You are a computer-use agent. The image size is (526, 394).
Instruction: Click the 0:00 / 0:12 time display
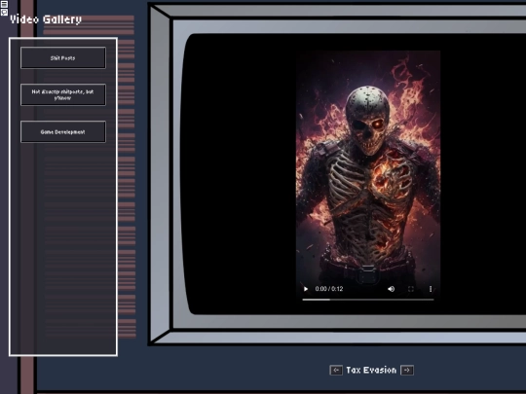(x=329, y=289)
